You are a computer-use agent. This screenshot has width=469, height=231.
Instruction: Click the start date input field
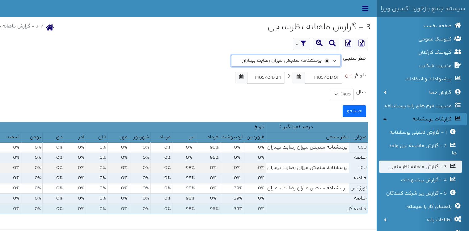coord(323,78)
